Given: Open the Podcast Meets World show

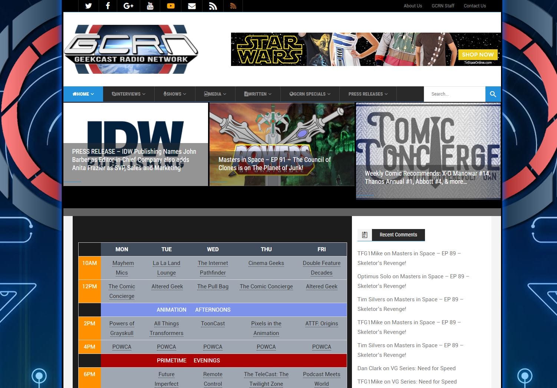Looking at the screenshot, I should click(322, 379).
